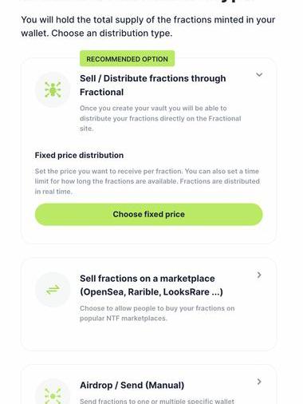This screenshot has height=404, width=303.
Task: Collapse the Sell / Distribute through Fractional card
Action: (x=259, y=74)
